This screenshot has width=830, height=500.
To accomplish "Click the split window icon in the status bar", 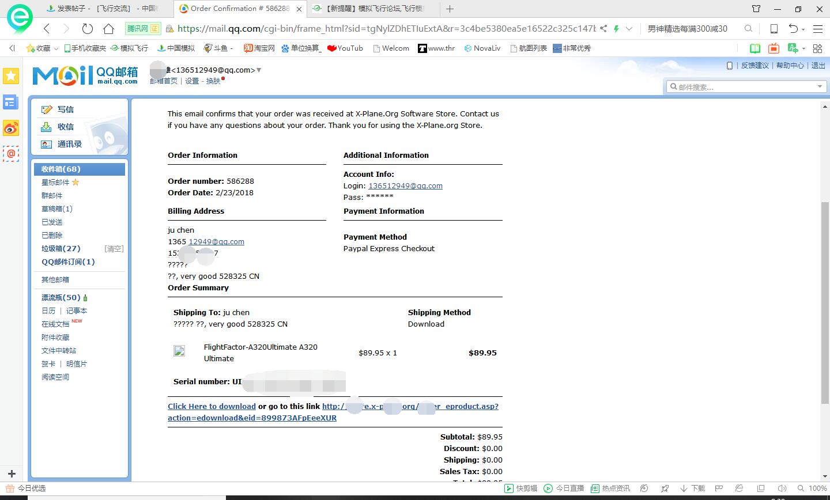I will [761, 488].
